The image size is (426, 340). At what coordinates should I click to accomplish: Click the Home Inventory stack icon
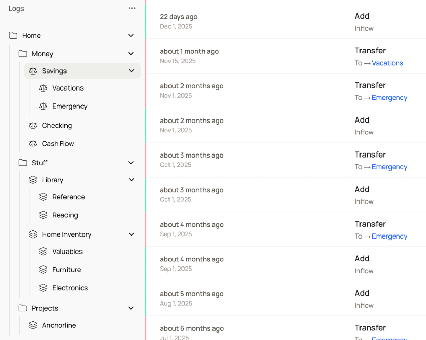click(x=33, y=234)
